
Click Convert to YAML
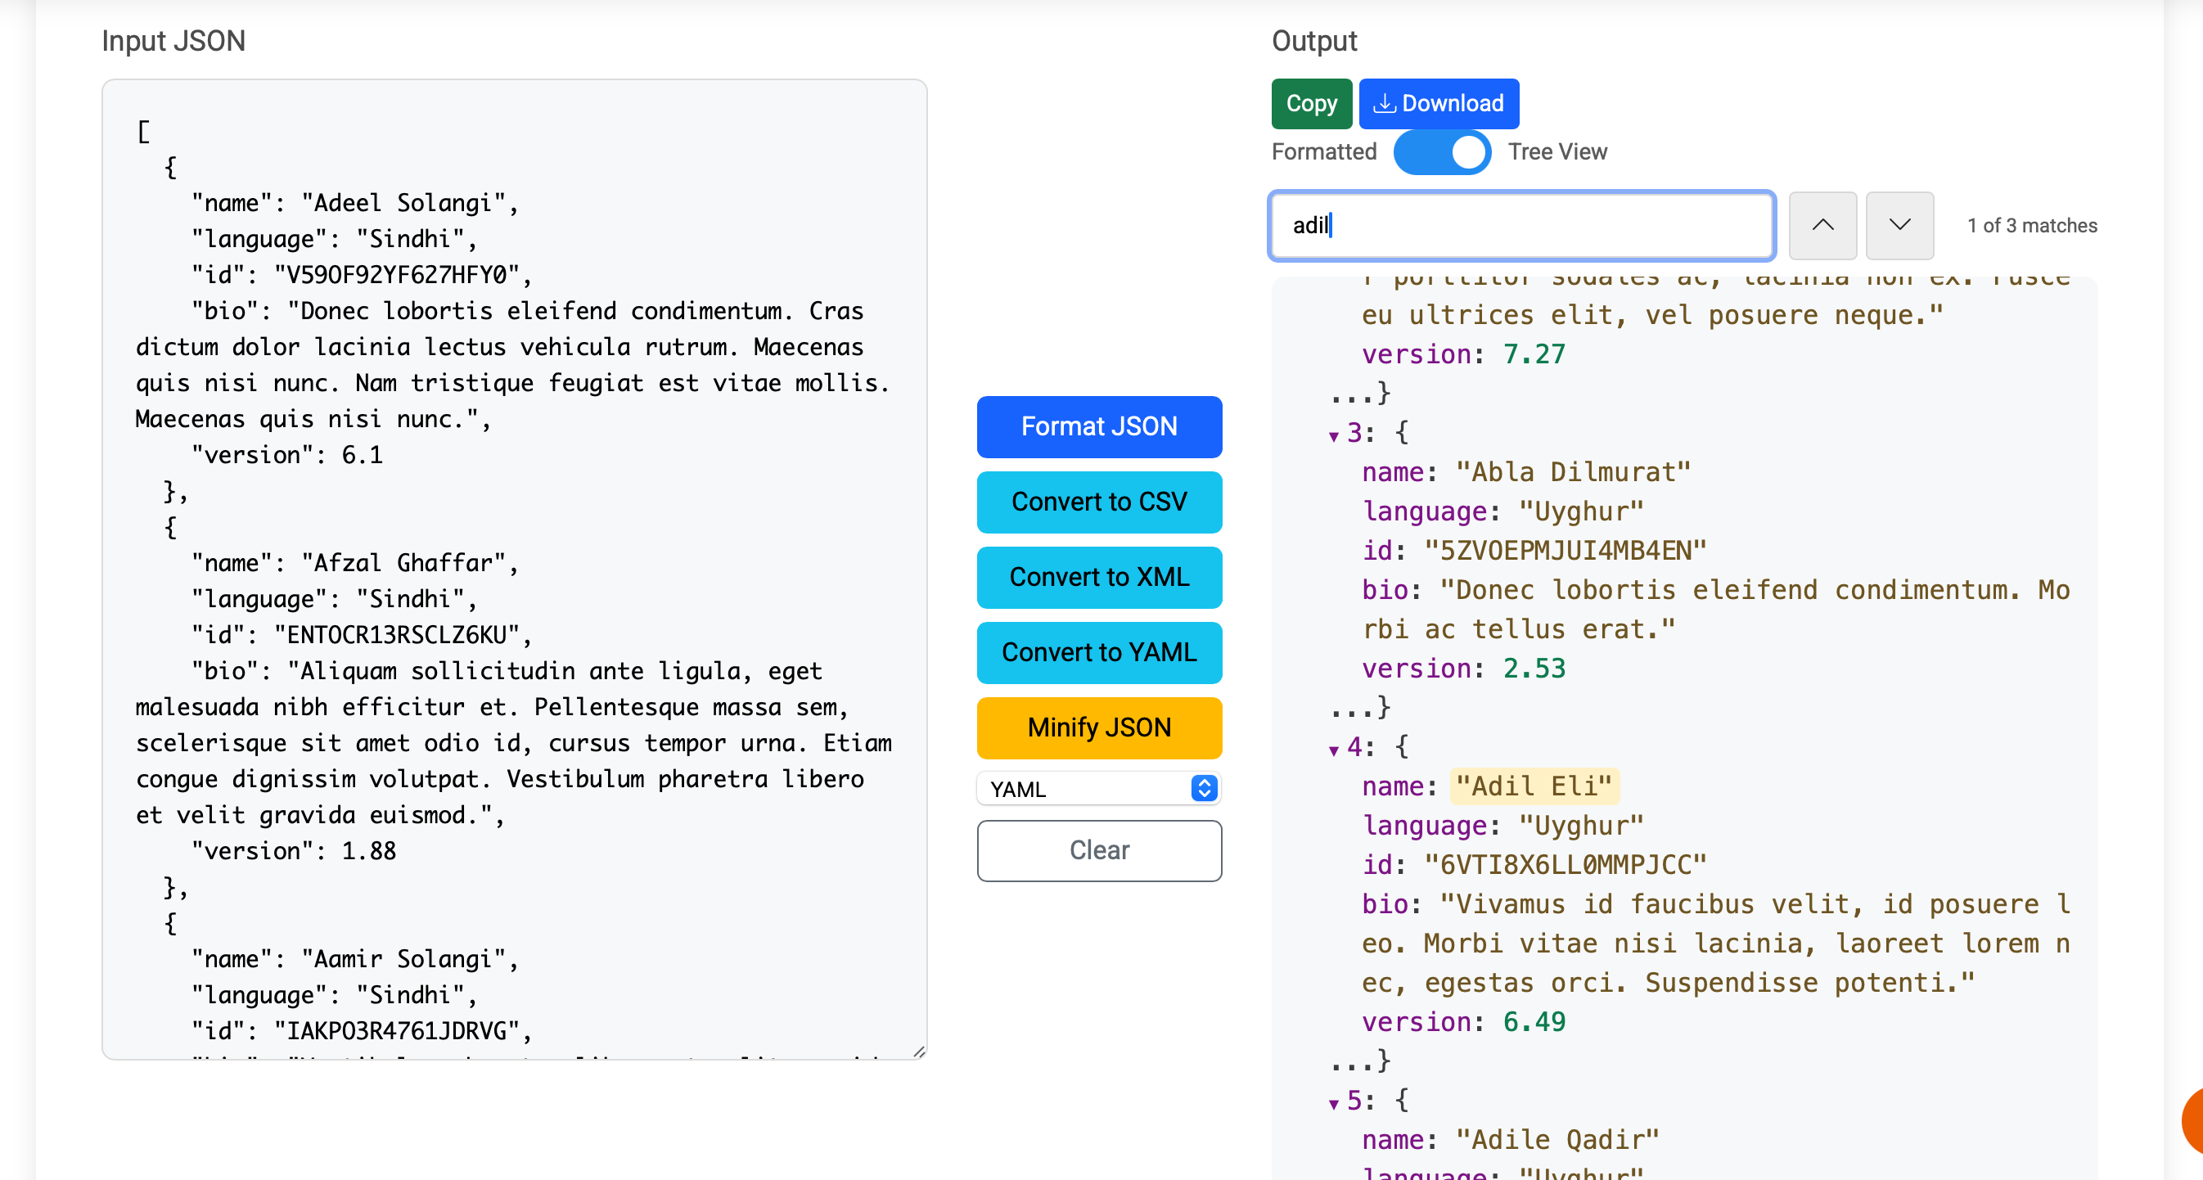click(x=1099, y=652)
